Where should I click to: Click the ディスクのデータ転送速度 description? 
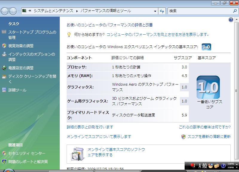click(134, 115)
